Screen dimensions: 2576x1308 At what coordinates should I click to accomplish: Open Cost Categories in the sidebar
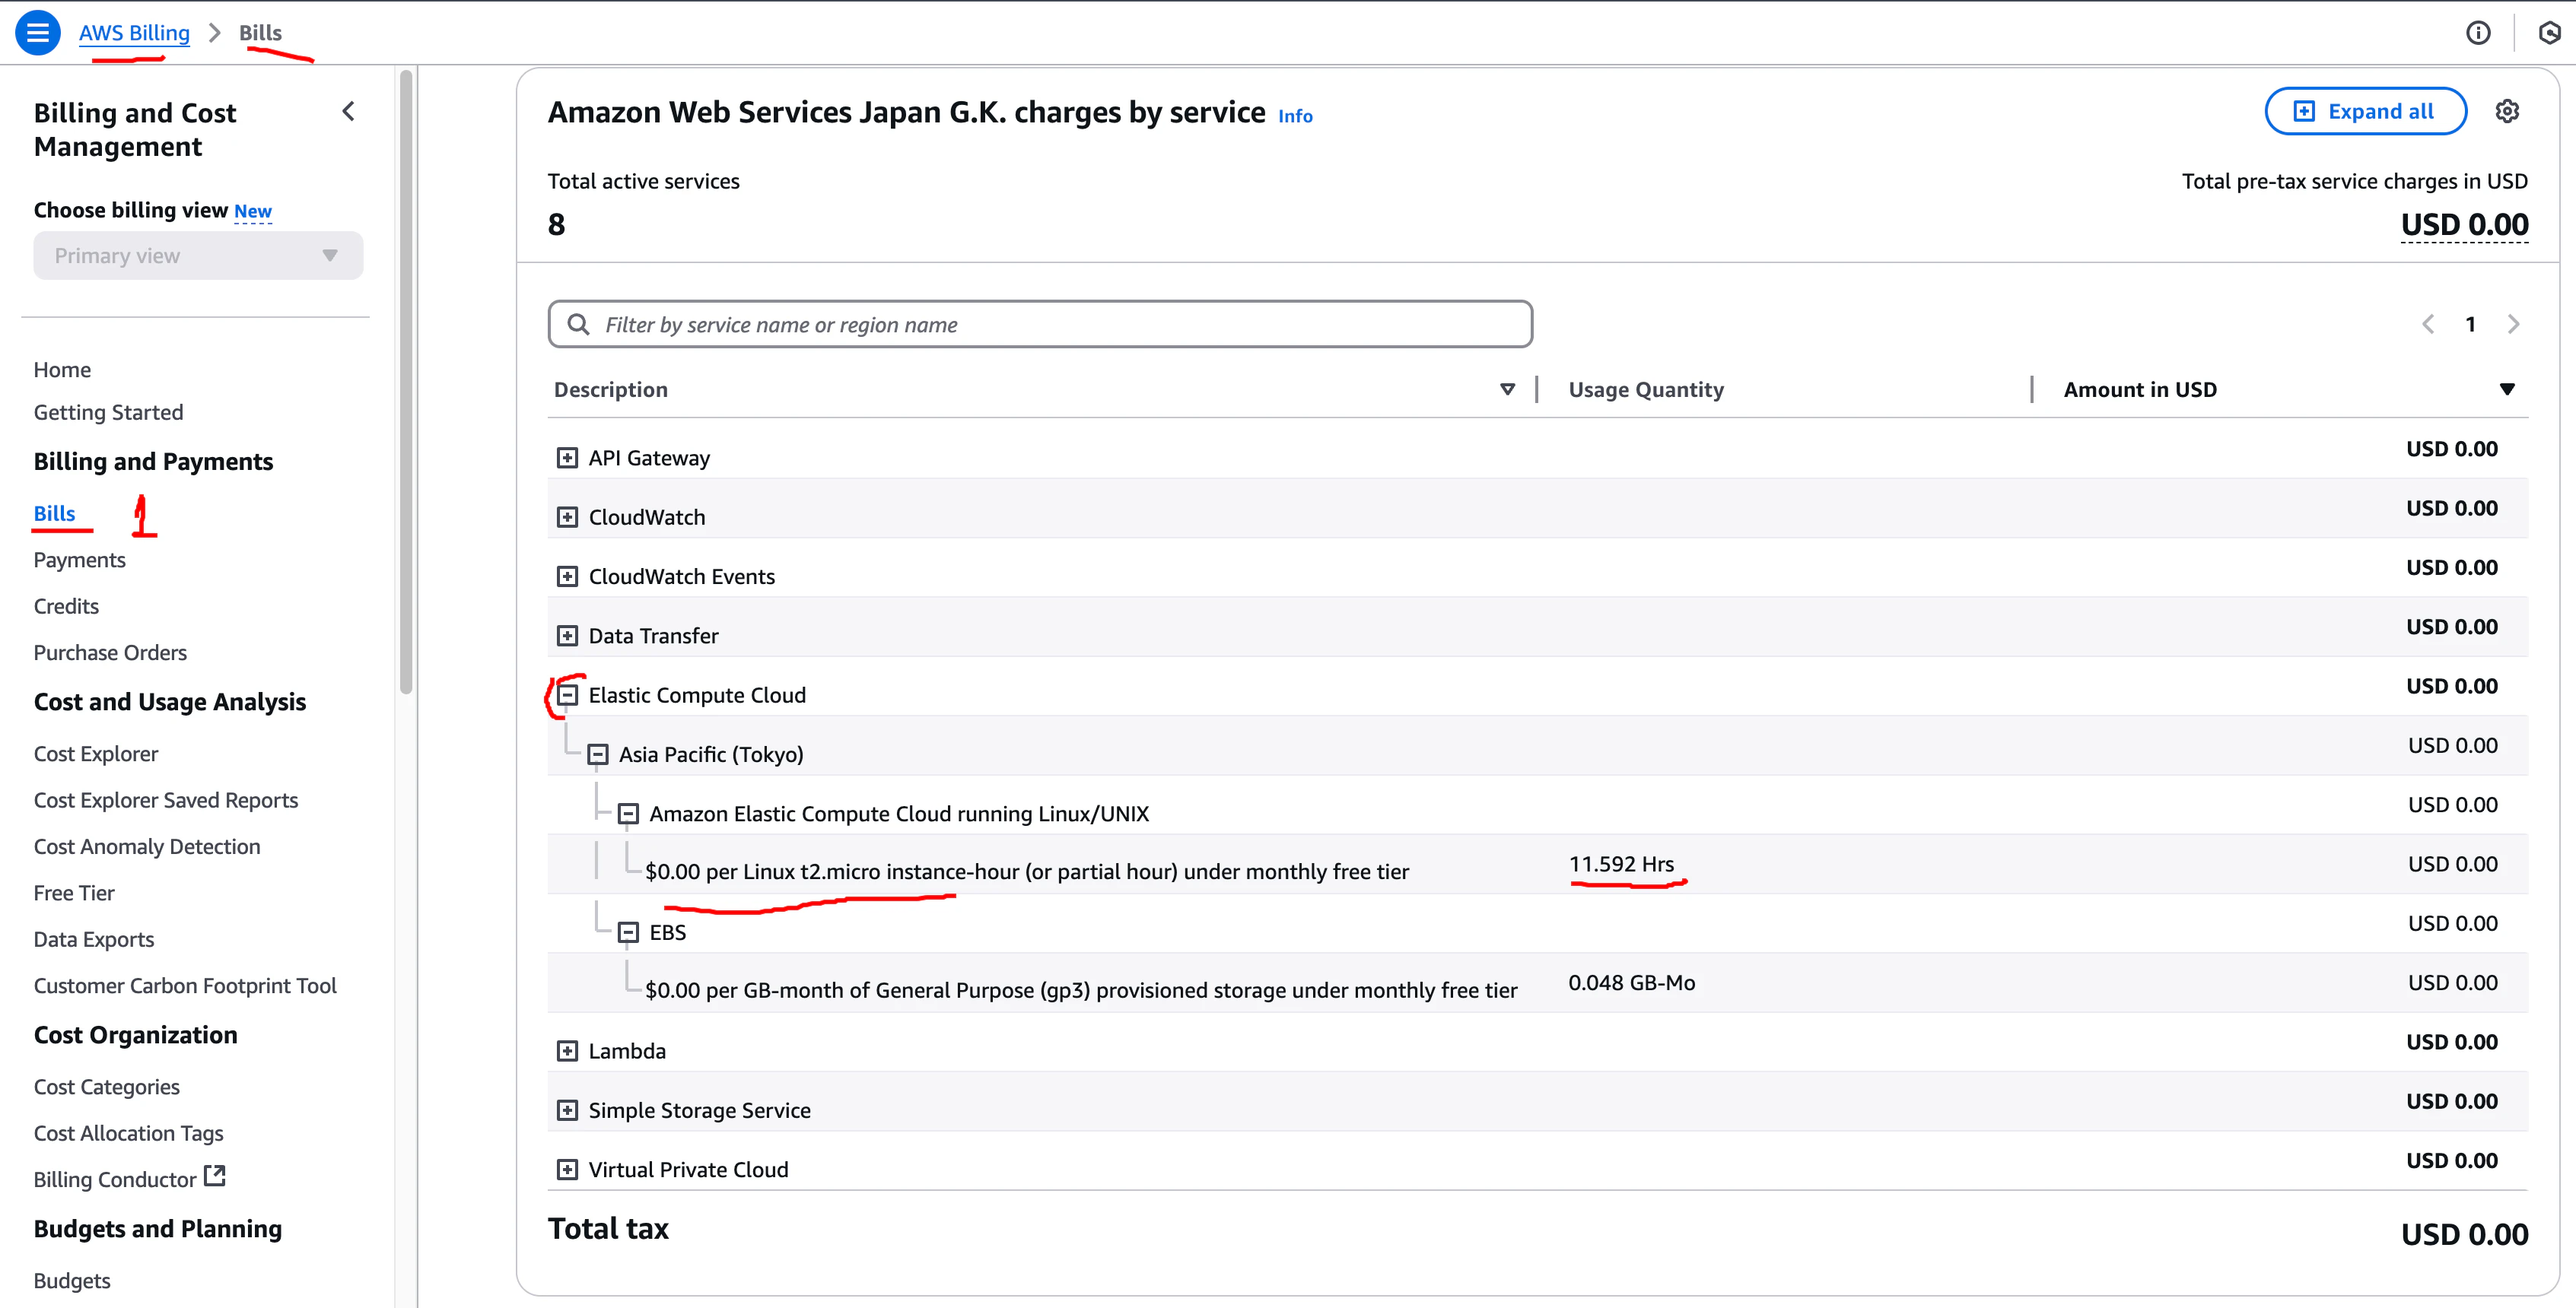pyautogui.click(x=107, y=1087)
